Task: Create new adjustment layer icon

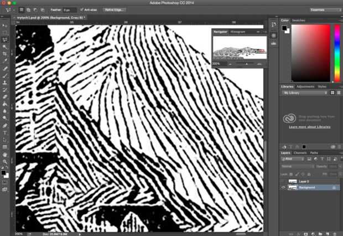Action: (x=313, y=234)
